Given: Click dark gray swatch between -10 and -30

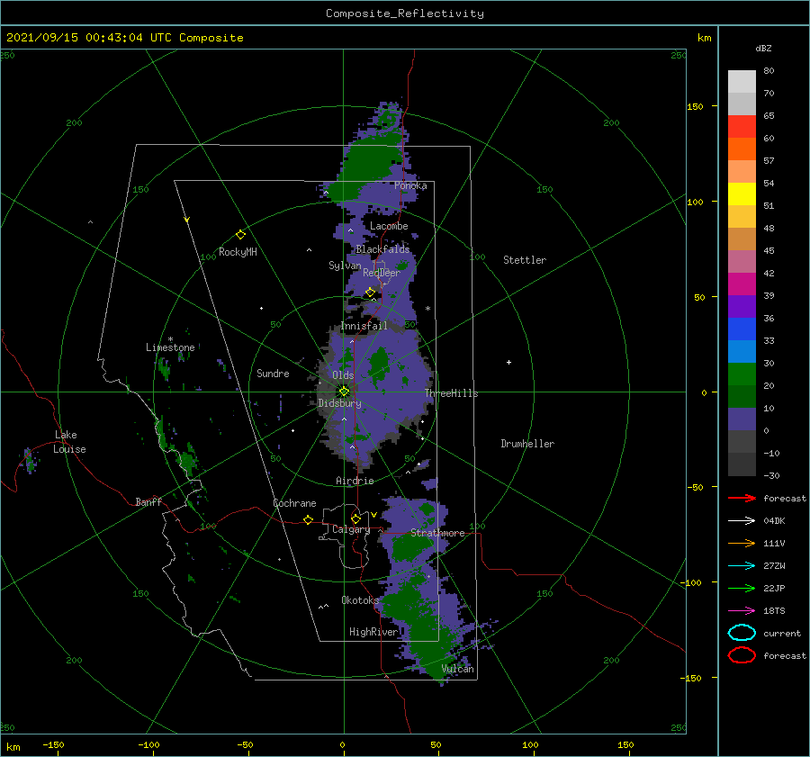Looking at the screenshot, I should coord(742,464).
